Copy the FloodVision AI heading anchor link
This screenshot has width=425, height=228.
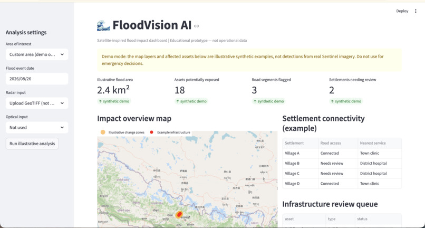tap(197, 26)
